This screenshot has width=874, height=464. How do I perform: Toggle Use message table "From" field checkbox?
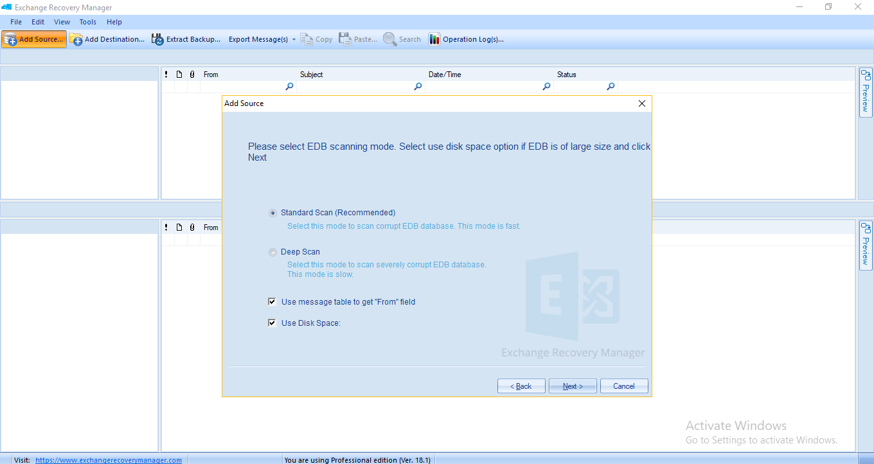(272, 301)
